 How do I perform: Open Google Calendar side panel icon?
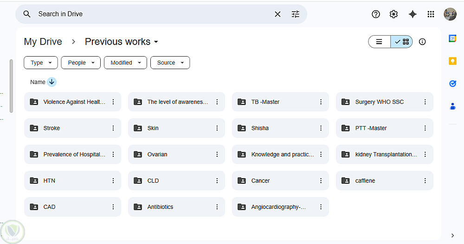tap(452, 39)
